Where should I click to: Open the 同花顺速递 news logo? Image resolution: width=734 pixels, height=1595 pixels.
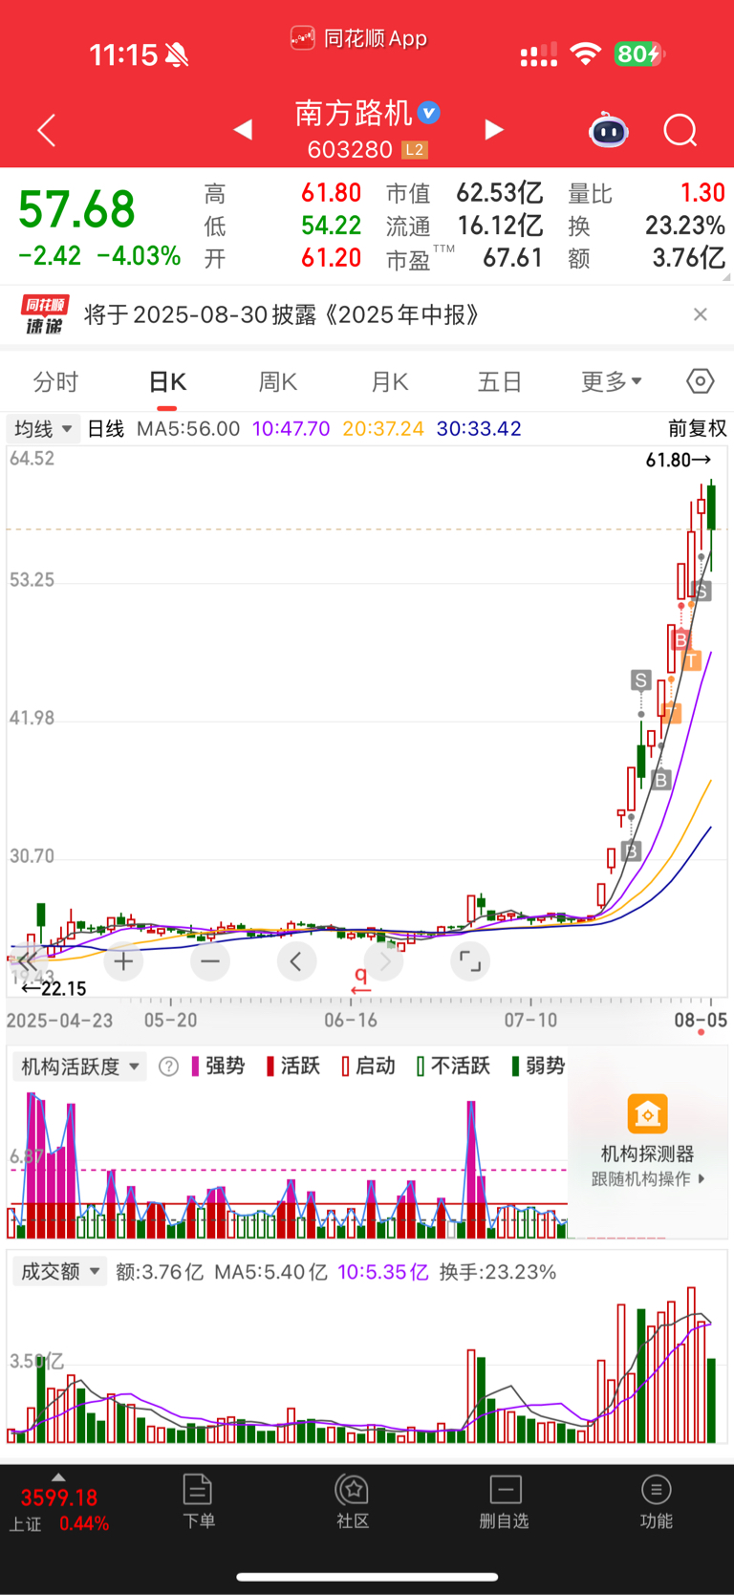(x=45, y=314)
